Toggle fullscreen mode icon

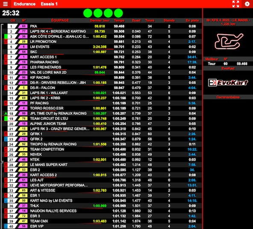pos(236,4)
